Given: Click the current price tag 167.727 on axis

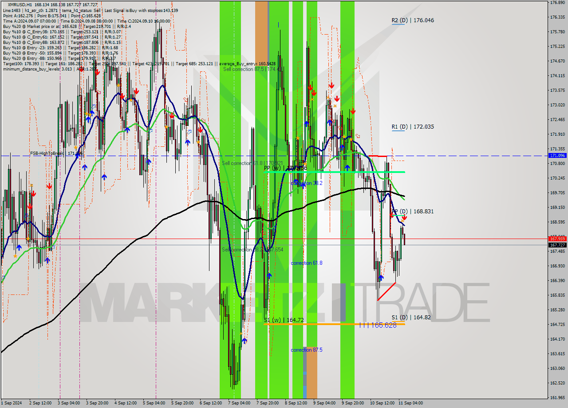Looking at the screenshot, I should tap(557, 245).
